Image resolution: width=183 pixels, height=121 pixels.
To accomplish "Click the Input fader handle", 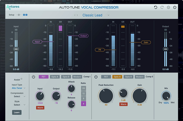I will coord(16,49).
